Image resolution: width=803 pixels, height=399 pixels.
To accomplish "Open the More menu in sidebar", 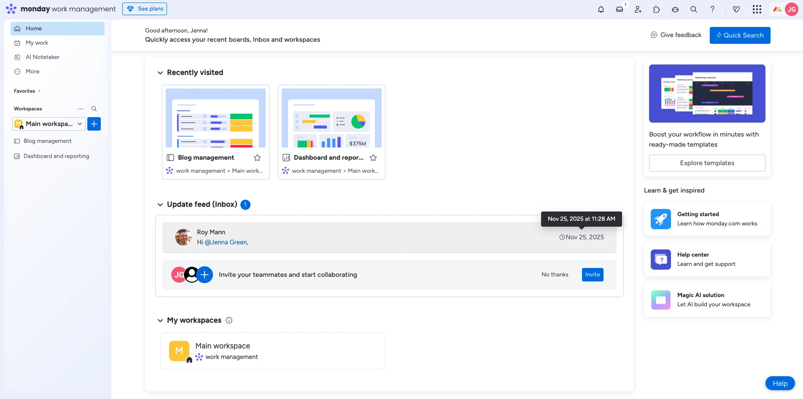I will tap(57, 72).
